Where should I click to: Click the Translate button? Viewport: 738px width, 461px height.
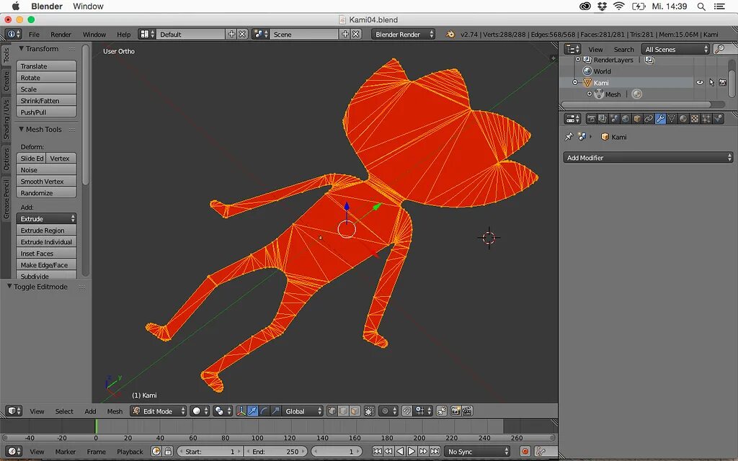46,66
